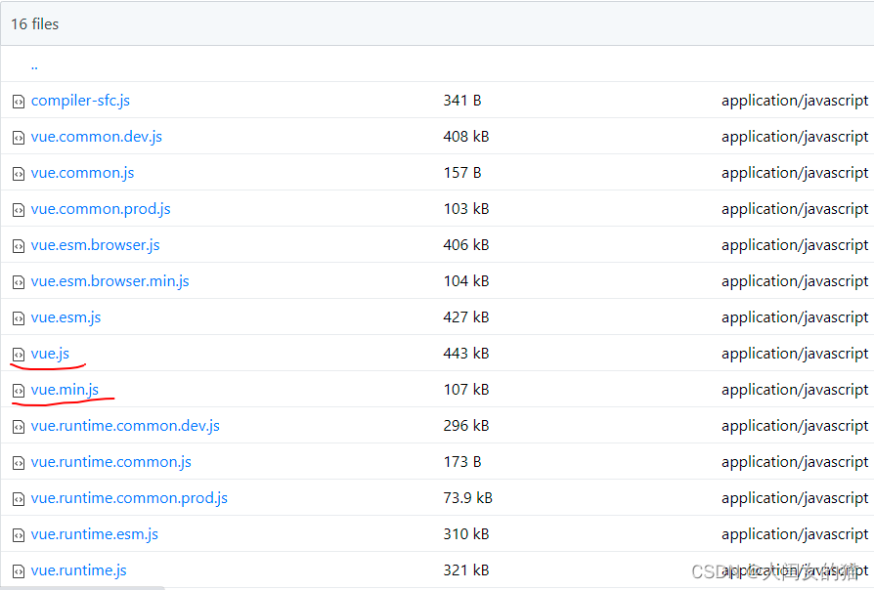
Task: Open the vue.runtime.common.prod.js file link
Action: pos(129,498)
